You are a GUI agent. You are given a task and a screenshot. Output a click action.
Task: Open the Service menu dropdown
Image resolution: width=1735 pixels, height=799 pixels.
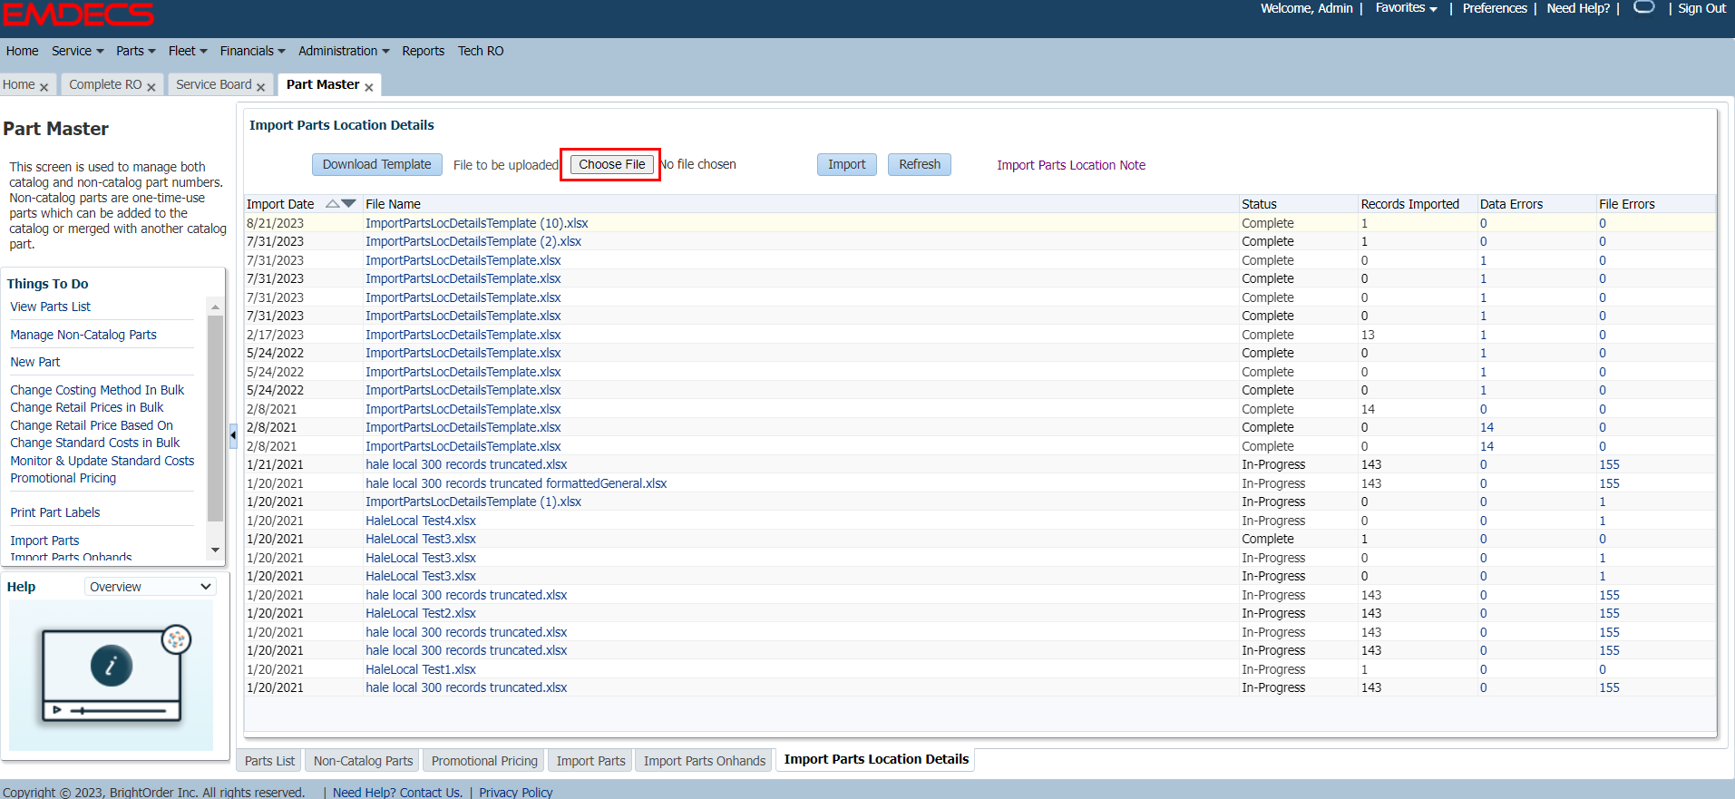(x=78, y=51)
